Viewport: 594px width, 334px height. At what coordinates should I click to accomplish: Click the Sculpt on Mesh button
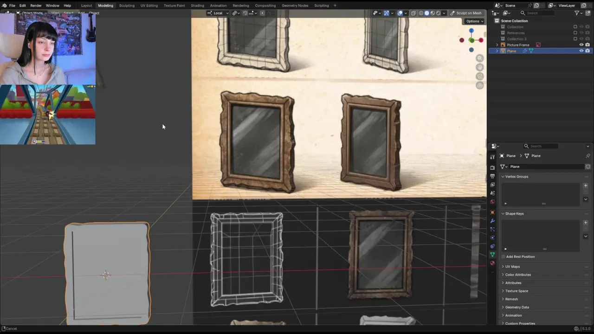coord(466,13)
